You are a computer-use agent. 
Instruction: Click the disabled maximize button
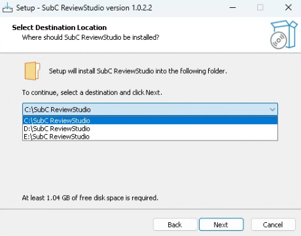click(260, 8)
